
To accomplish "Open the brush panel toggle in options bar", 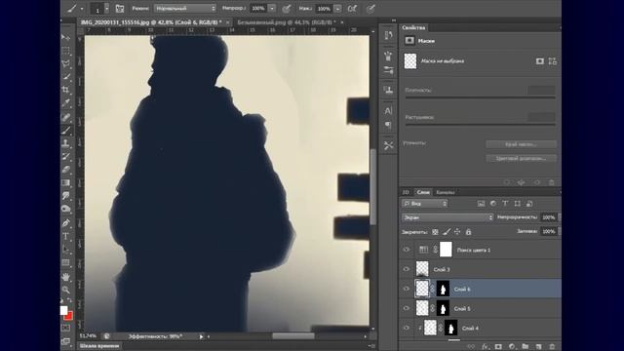I will [x=120, y=9].
